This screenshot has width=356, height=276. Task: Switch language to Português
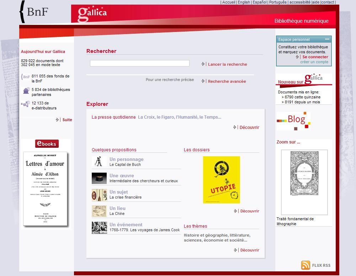tap(278, 2)
